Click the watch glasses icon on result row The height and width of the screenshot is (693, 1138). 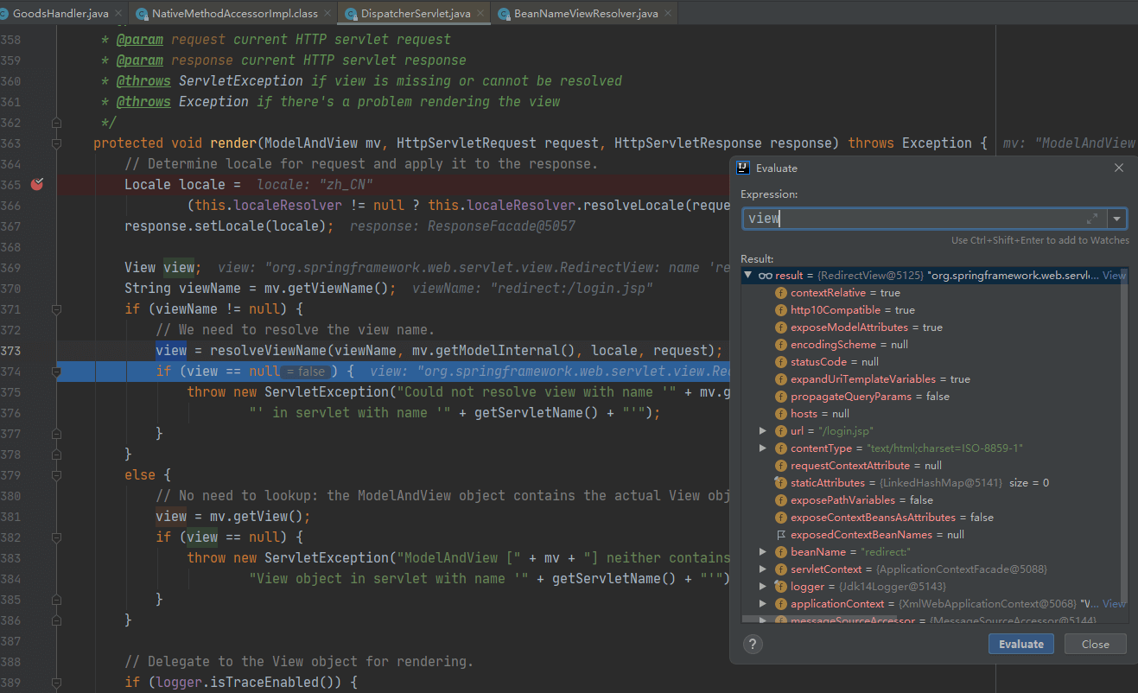pyautogui.click(x=765, y=276)
